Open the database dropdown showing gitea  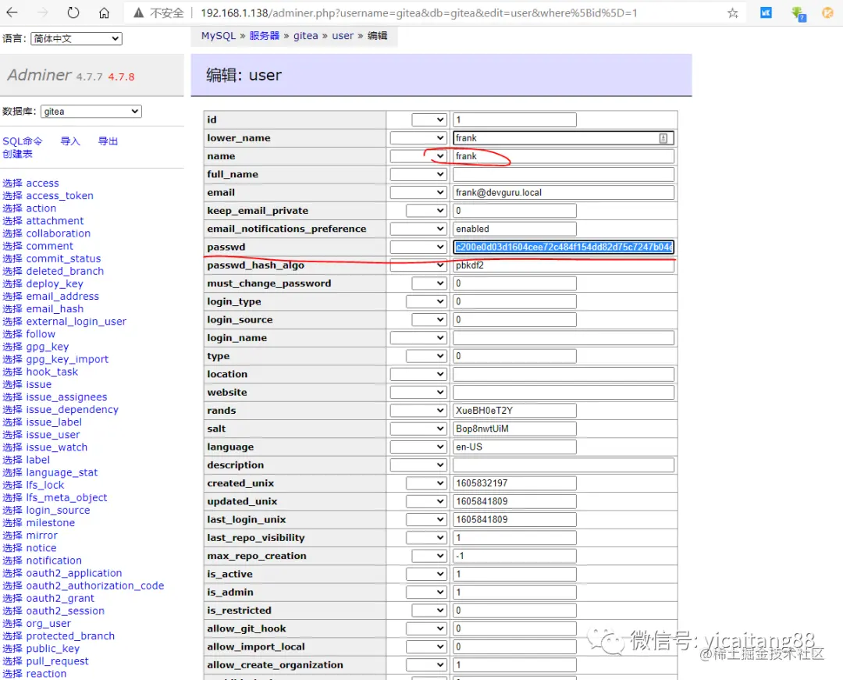[91, 112]
